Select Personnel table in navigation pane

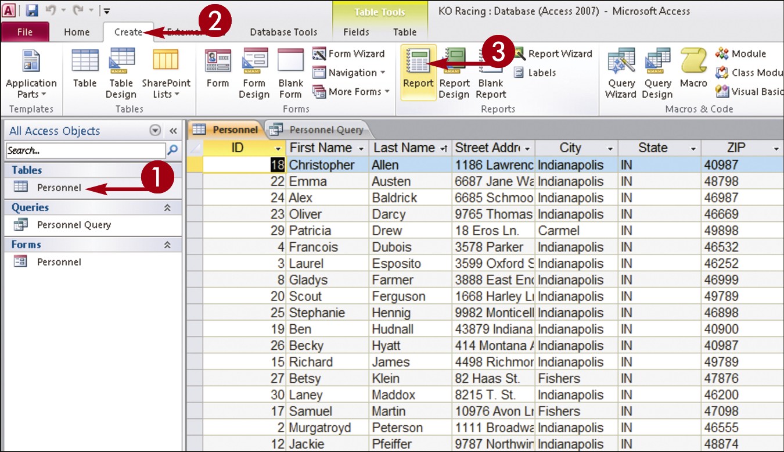pos(59,188)
